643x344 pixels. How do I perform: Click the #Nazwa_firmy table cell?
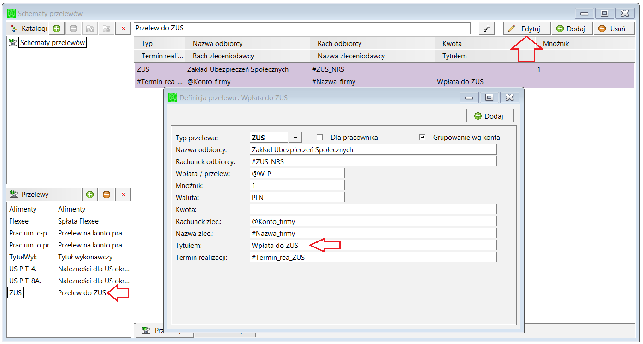coord(372,82)
